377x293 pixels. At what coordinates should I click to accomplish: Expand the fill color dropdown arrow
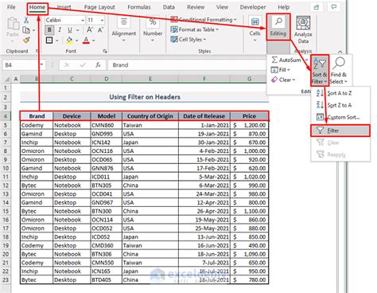(x=76, y=41)
